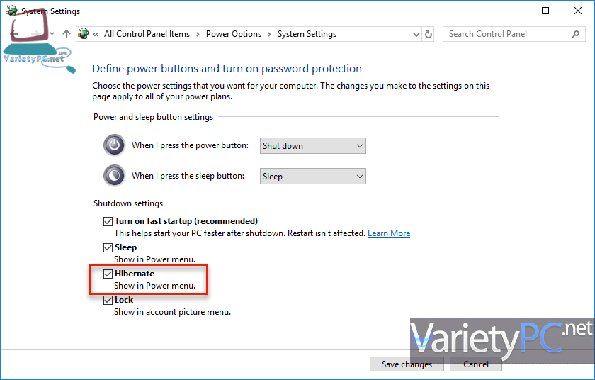Click the Save changes button
This screenshot has height=380, width=595.
407,364
